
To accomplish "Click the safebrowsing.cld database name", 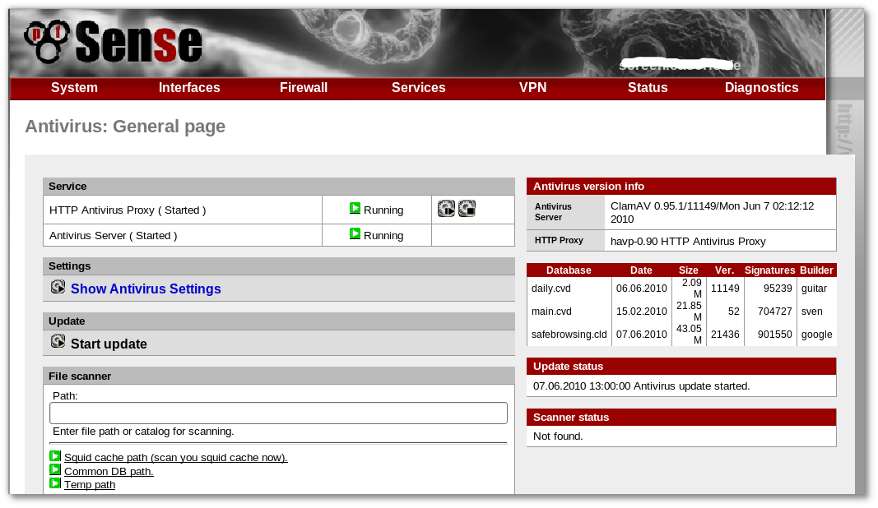I will (x=569, y=334).
